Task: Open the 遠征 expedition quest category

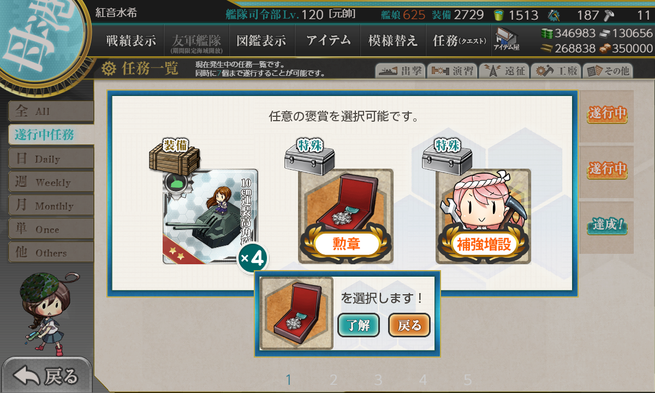Action: pyautogui.click(x=504, y=70)
